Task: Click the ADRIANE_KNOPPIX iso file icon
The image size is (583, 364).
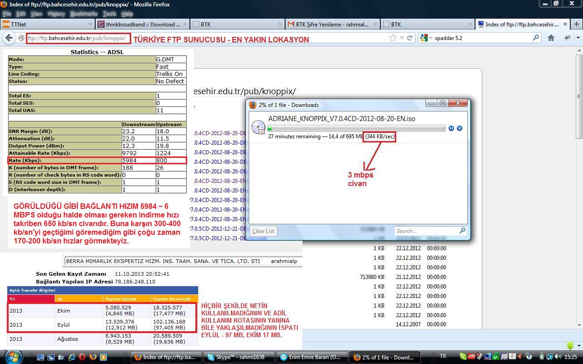Action: [x=258, y=127]
